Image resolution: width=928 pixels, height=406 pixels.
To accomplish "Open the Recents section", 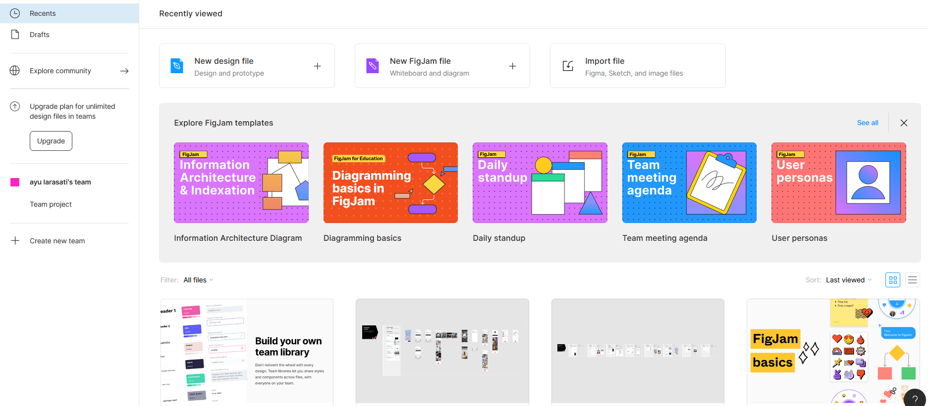I will tap(69, 13).
